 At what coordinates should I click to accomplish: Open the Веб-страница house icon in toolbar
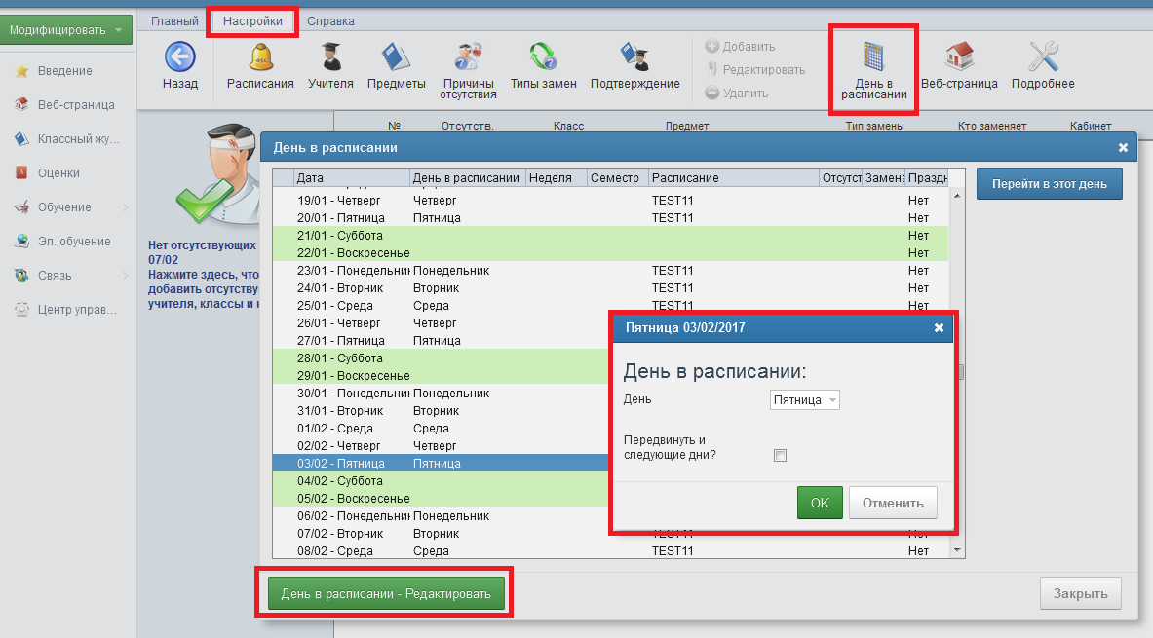[x=959, y=57]
